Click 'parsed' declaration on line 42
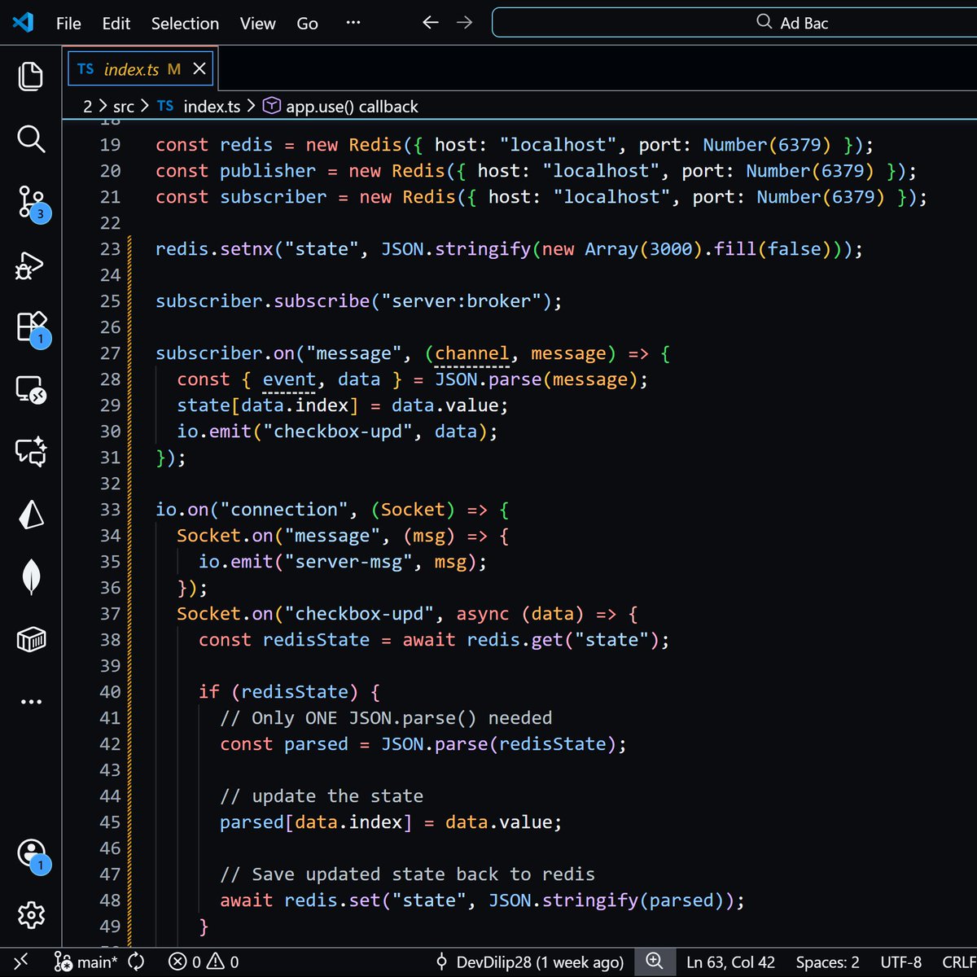The width and height of the screenshot is (977, 977). 316,744
